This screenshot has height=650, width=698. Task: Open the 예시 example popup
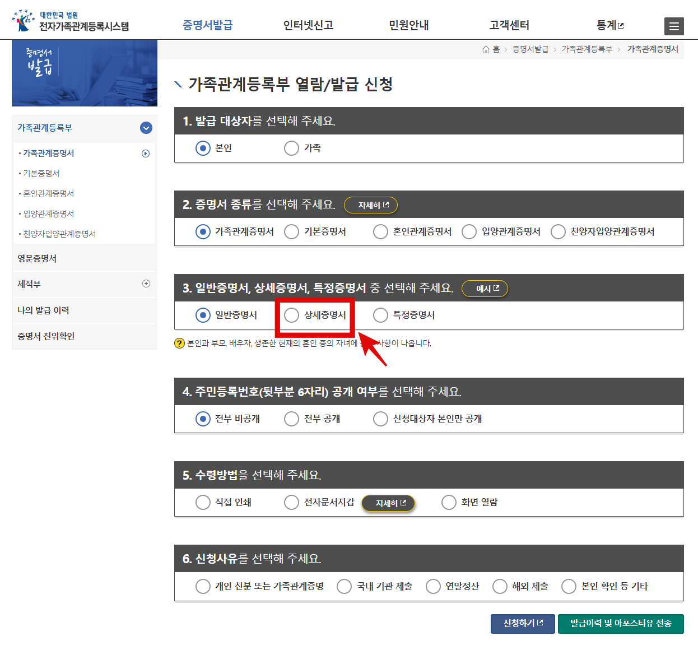[x=485, y=289]
